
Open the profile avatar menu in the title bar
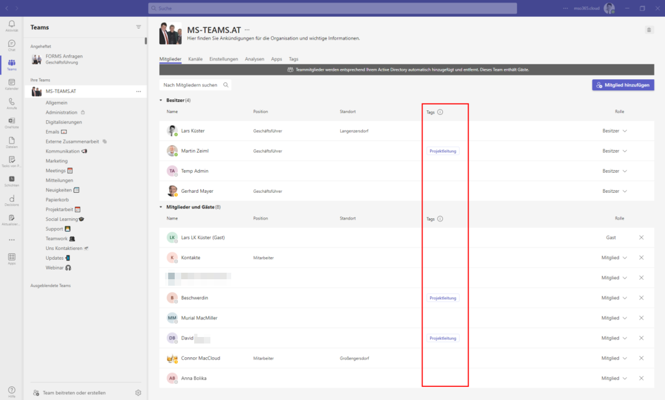coord(609,8)
